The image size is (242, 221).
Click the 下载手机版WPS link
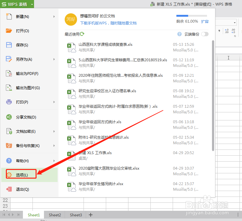click(x=108, y=23)
